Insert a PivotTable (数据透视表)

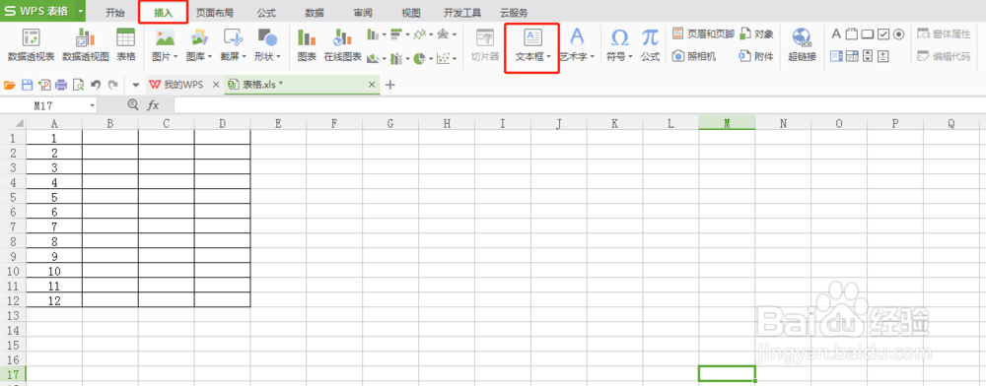pyautogui.click(x=31, y=44)
